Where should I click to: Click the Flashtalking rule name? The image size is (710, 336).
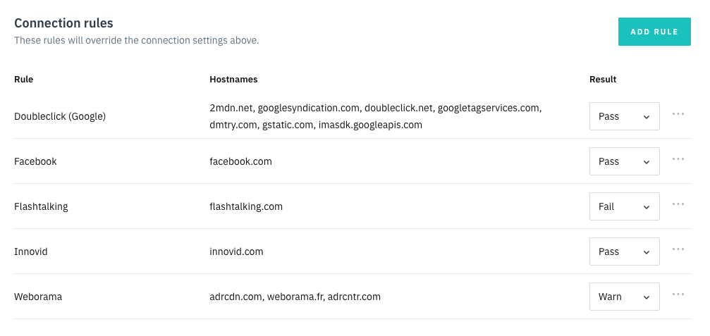pyautogui.click(x=41, y=206)
